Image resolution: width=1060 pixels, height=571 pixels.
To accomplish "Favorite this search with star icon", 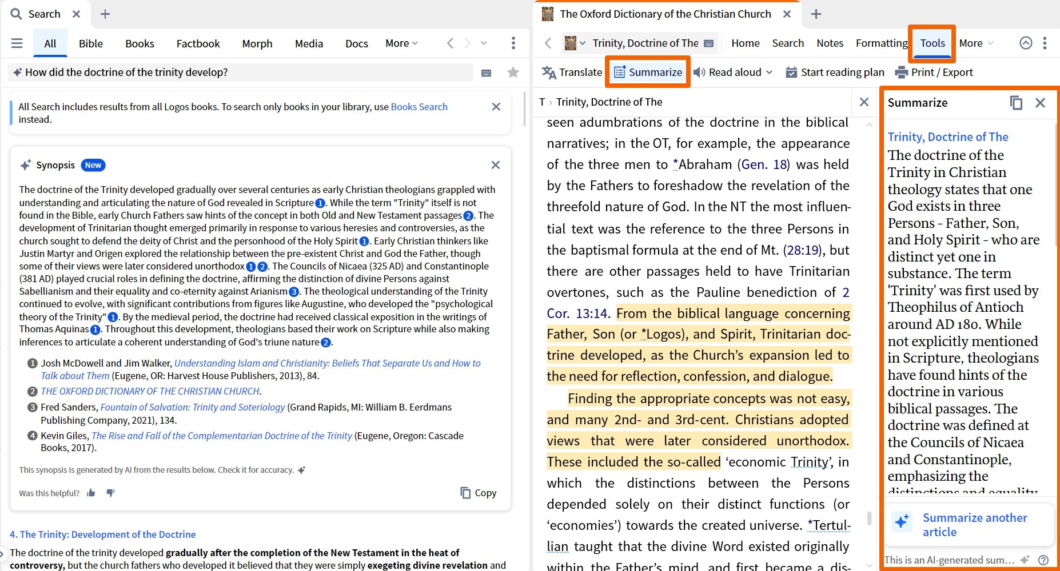I will point(513,73).
